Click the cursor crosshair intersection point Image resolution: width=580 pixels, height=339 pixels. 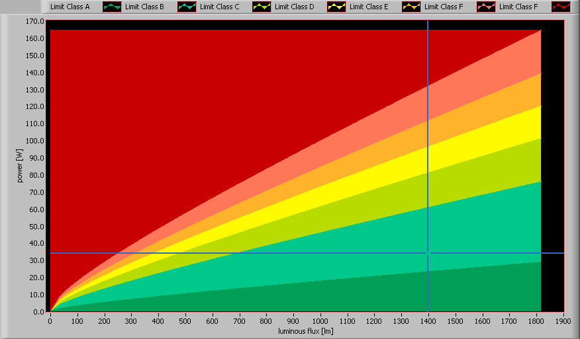point(428,253)
